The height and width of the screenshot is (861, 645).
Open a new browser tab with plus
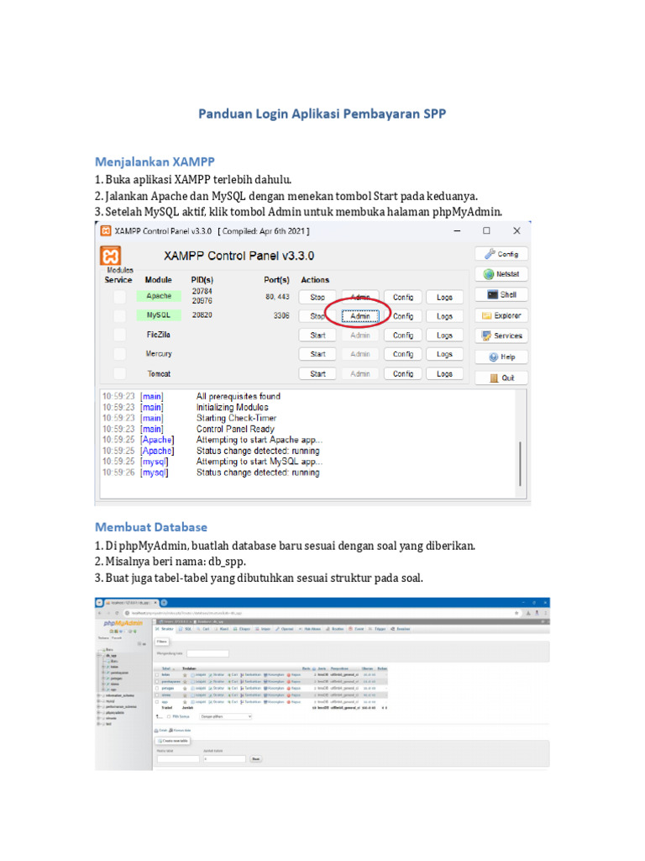[164, 602]
